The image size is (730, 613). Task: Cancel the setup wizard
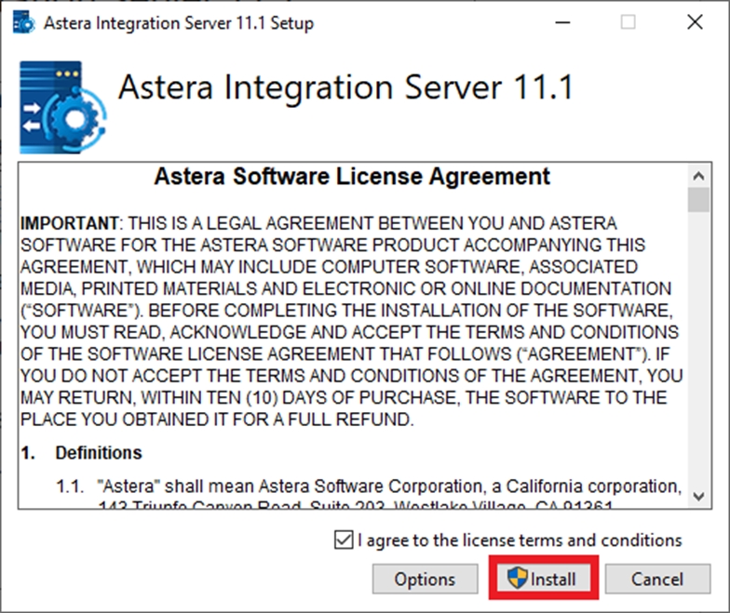click(657, 579)
